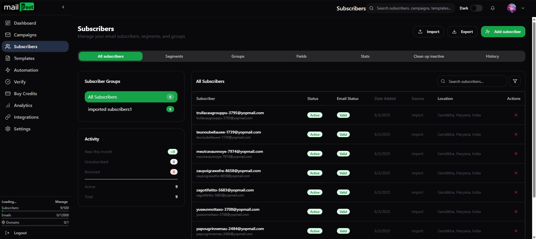Click the Search subscribers input field
This screenshot has height=239, width=536.
472,81
